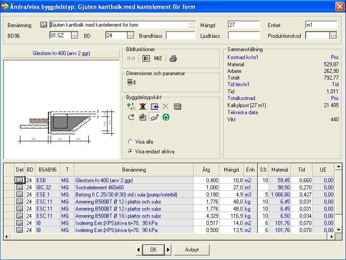Click the printer icon in Bildfunktioner

[x=173, y=59]
